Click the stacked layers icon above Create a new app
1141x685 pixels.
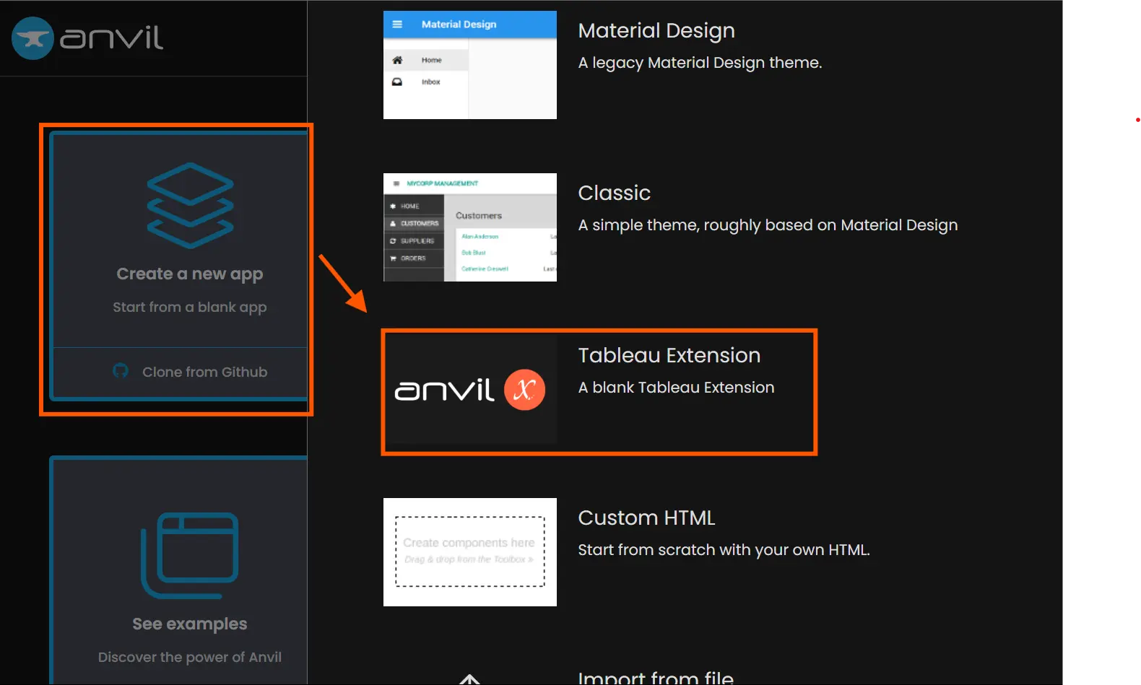pos(190,206)
